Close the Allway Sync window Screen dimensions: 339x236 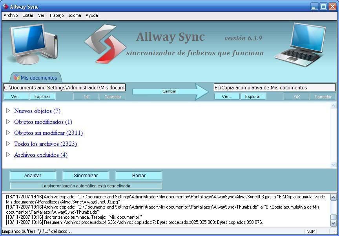(x=332, y=7)
